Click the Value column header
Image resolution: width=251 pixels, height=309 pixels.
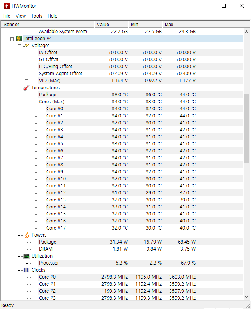pos(111,24)
